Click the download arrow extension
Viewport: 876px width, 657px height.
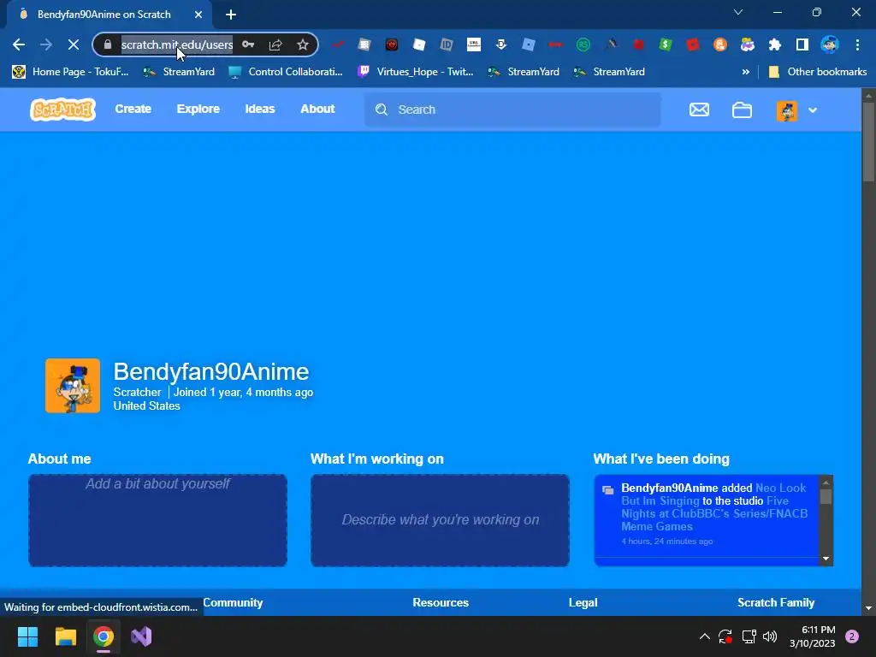[501, 44]
